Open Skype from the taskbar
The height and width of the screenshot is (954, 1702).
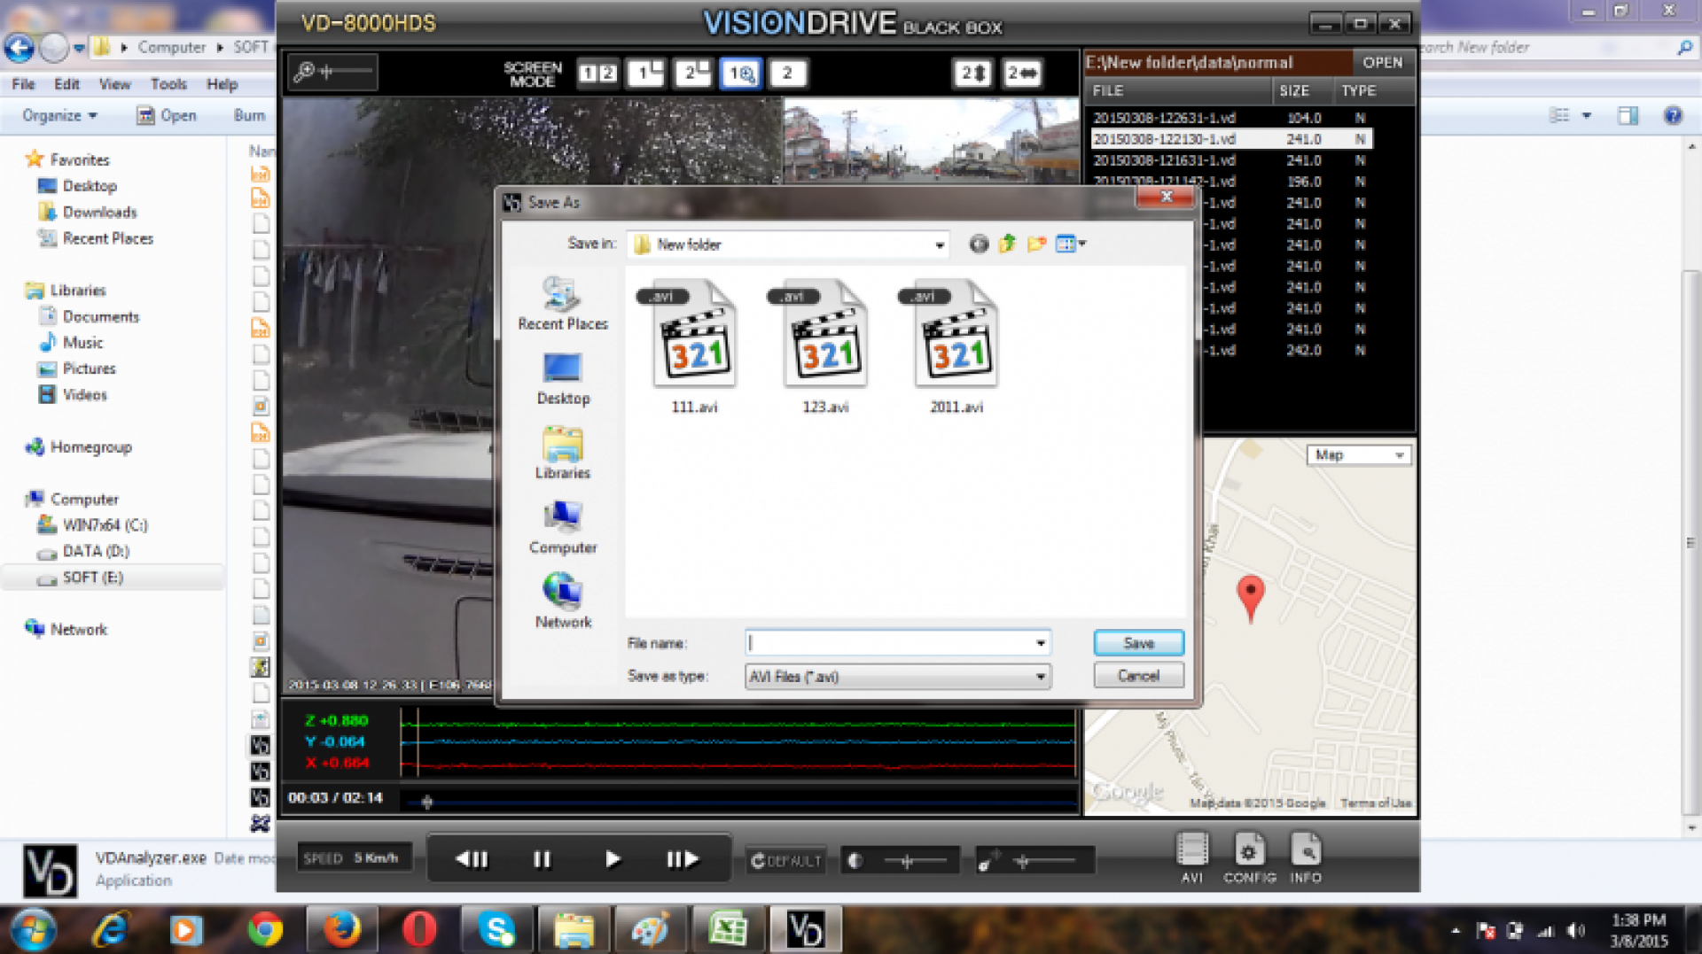496,930
